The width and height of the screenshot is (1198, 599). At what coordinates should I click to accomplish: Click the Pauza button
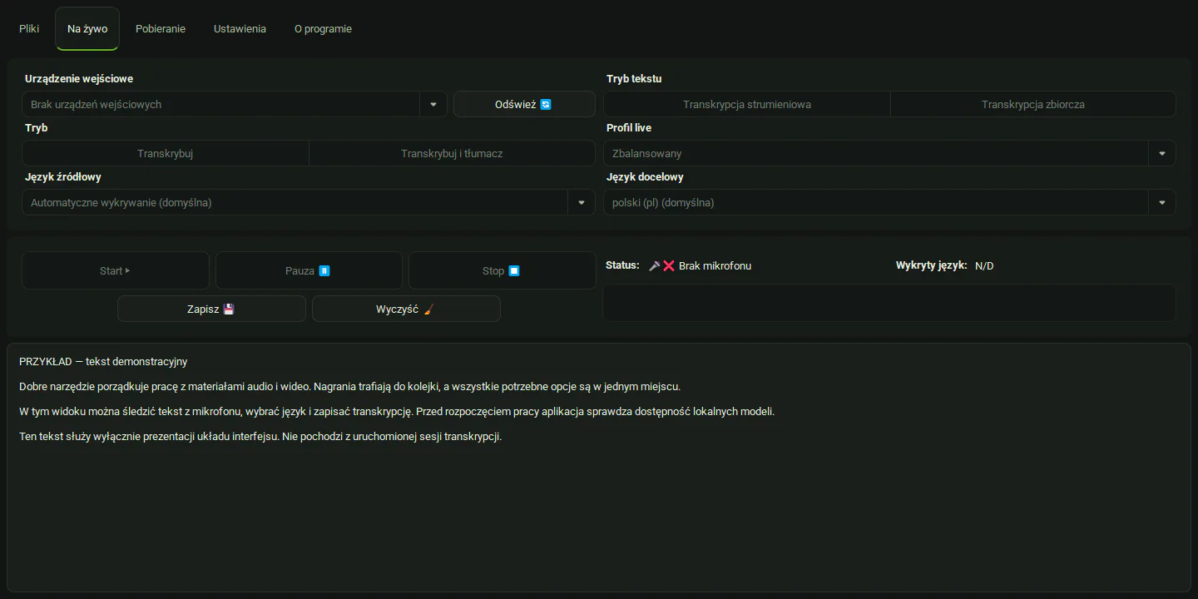pyautogui.click(x=309, y=270)
